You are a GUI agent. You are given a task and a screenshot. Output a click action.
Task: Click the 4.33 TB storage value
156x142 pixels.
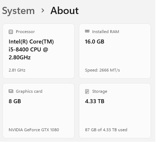[95, 101]
